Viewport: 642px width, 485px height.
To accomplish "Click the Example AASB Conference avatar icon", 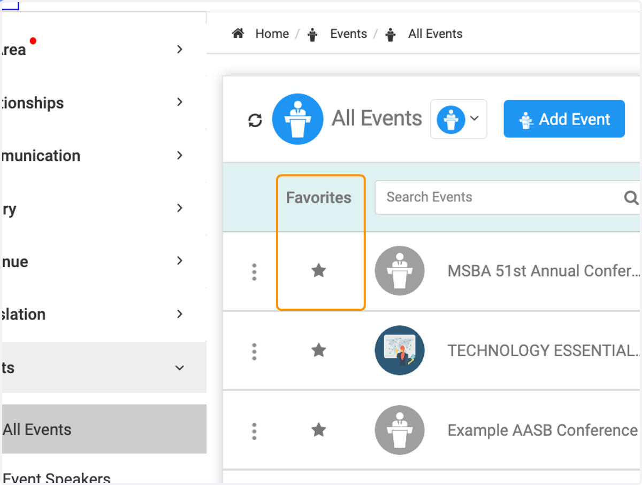I will click(x=400, y=430).
